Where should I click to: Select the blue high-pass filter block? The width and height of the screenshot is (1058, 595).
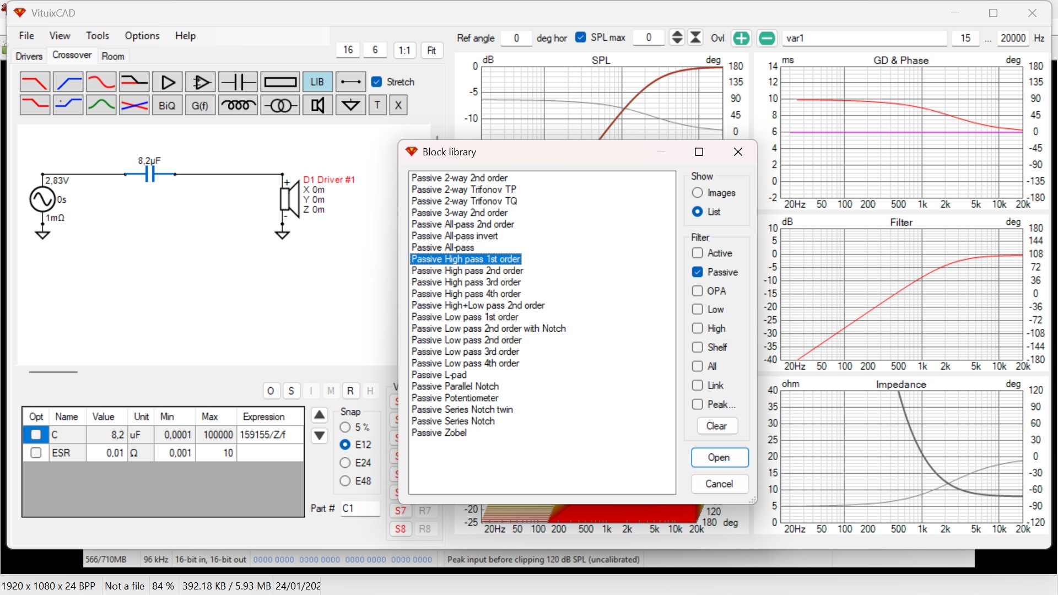click(68, 82)
